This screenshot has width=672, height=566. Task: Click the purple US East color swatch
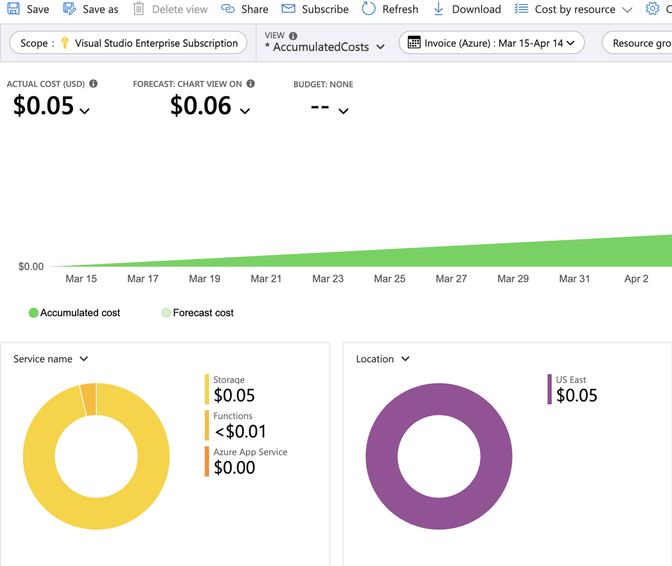[549, 389]
